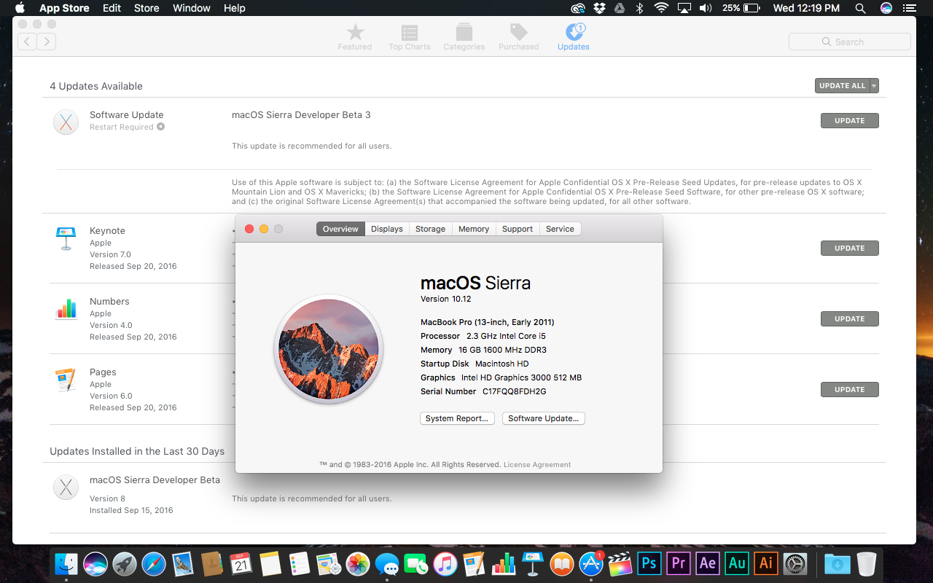Screen dimensions: 933x583
Task: Go back with the left chevron
Action: pos(27,42)
